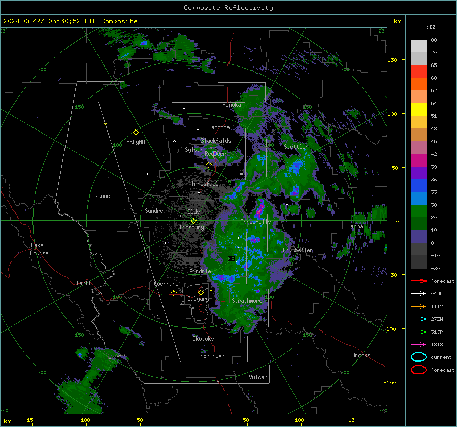
Task: Click the Innisfail town label
Action: [205, 184]
